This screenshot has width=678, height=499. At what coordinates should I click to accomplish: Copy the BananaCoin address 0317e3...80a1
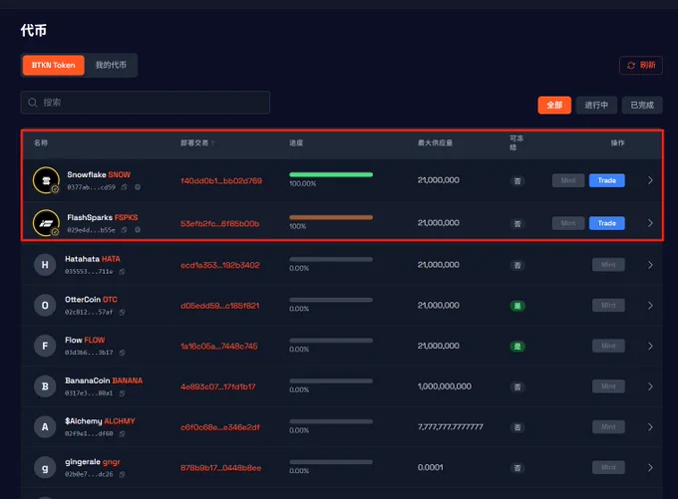[123, 393]
